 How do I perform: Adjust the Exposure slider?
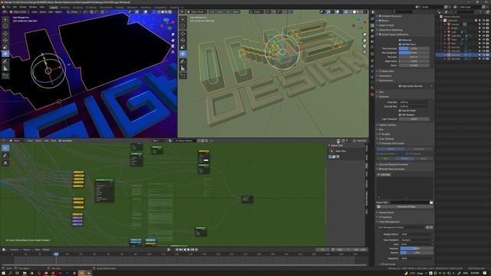tap(417, 248)
